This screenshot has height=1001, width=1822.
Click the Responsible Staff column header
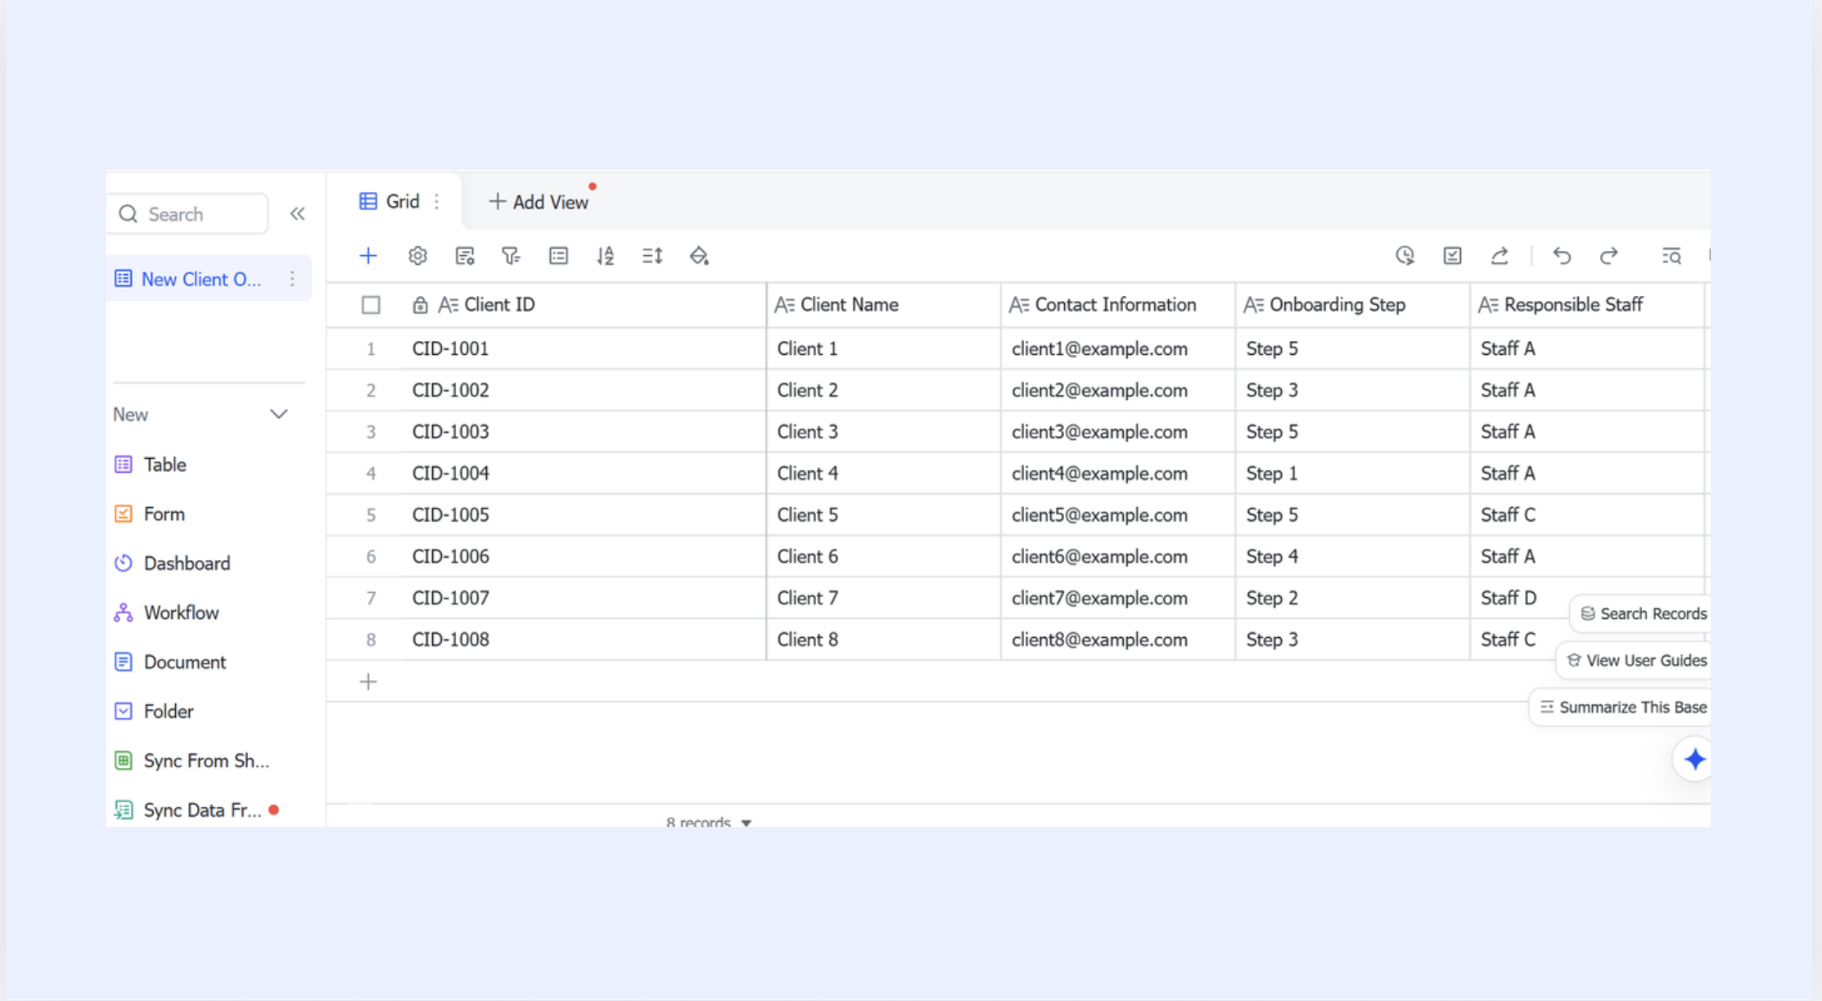point(1587,305)
